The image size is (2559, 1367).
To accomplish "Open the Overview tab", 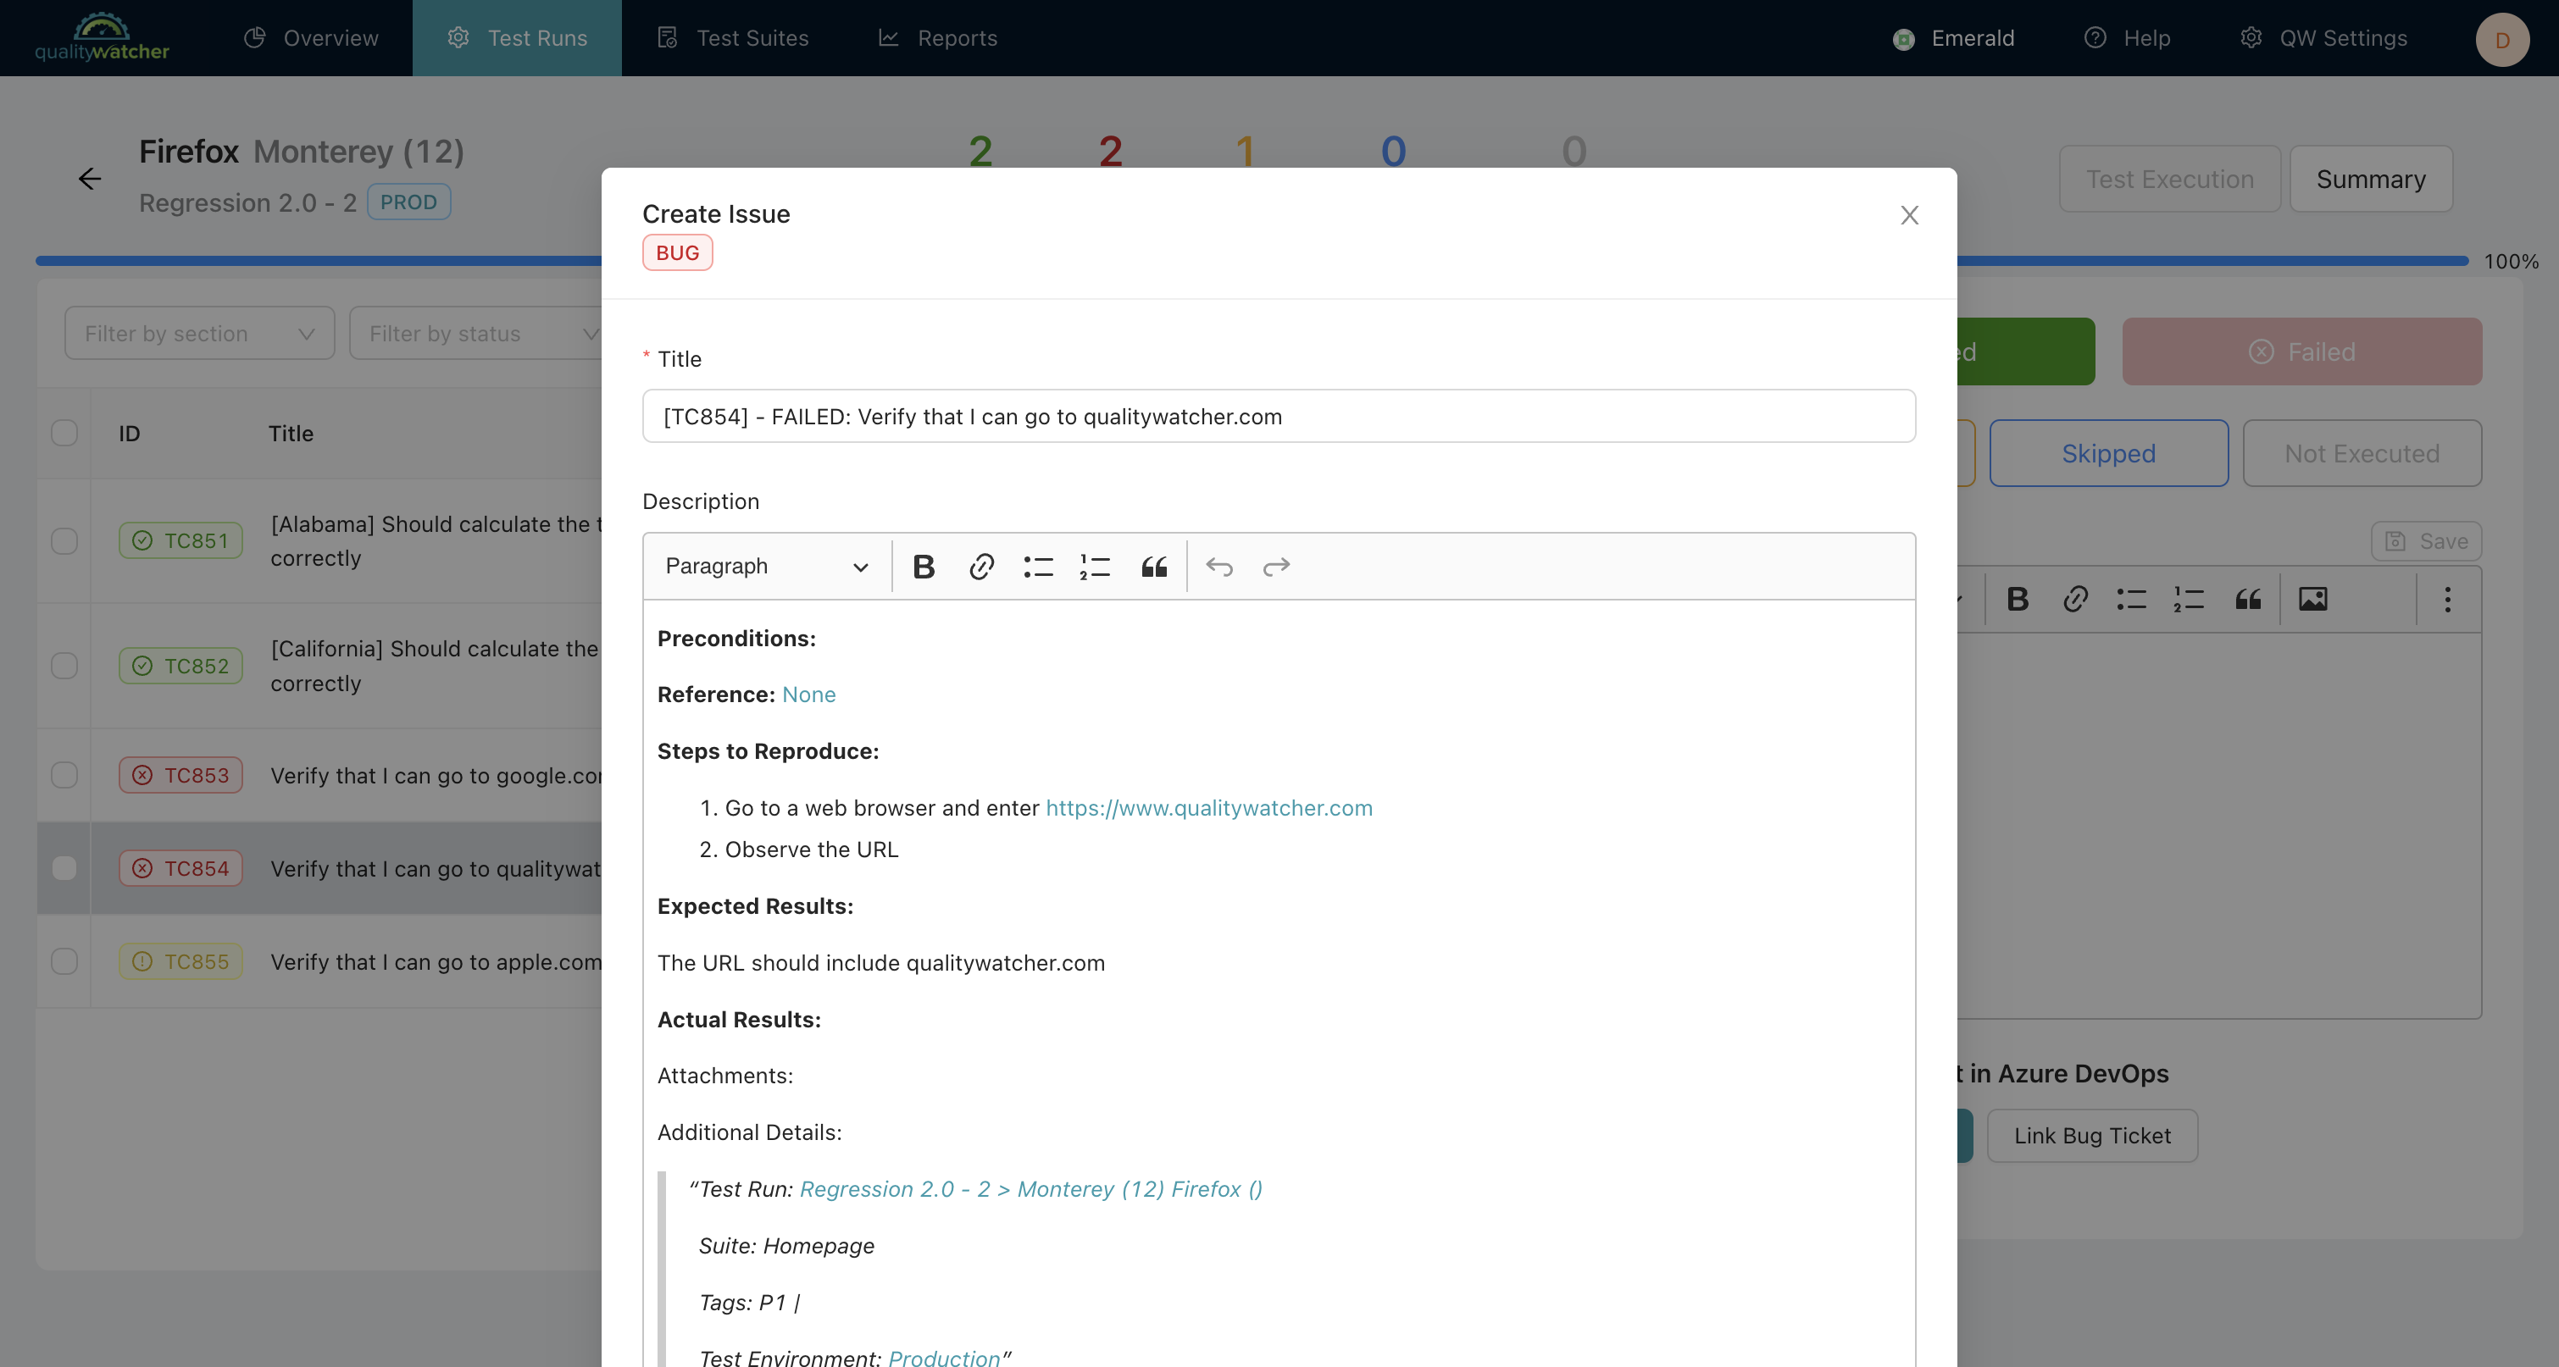I will click(x=311, y=38).
